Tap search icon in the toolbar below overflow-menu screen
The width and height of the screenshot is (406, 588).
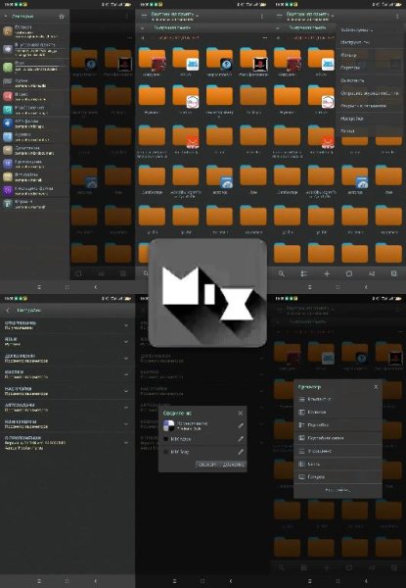click(x=282, y=273)
